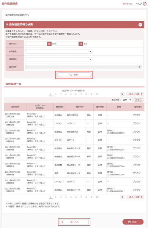Click next-page arrow in top pagination
The image size is (148, 228).
click(x=122, y=94)
